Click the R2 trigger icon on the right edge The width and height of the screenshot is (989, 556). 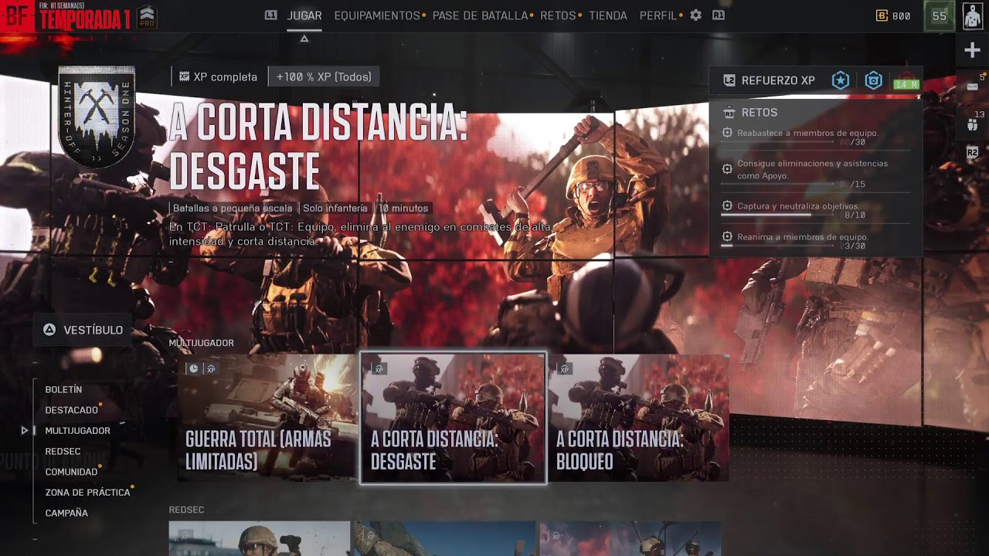coord(973,153)
